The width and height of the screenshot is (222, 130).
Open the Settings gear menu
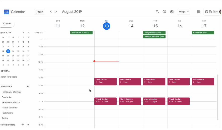(172, 12)
